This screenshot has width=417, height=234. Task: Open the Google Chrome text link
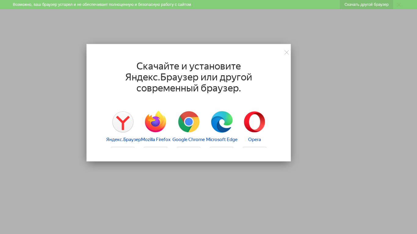(189, 140)
